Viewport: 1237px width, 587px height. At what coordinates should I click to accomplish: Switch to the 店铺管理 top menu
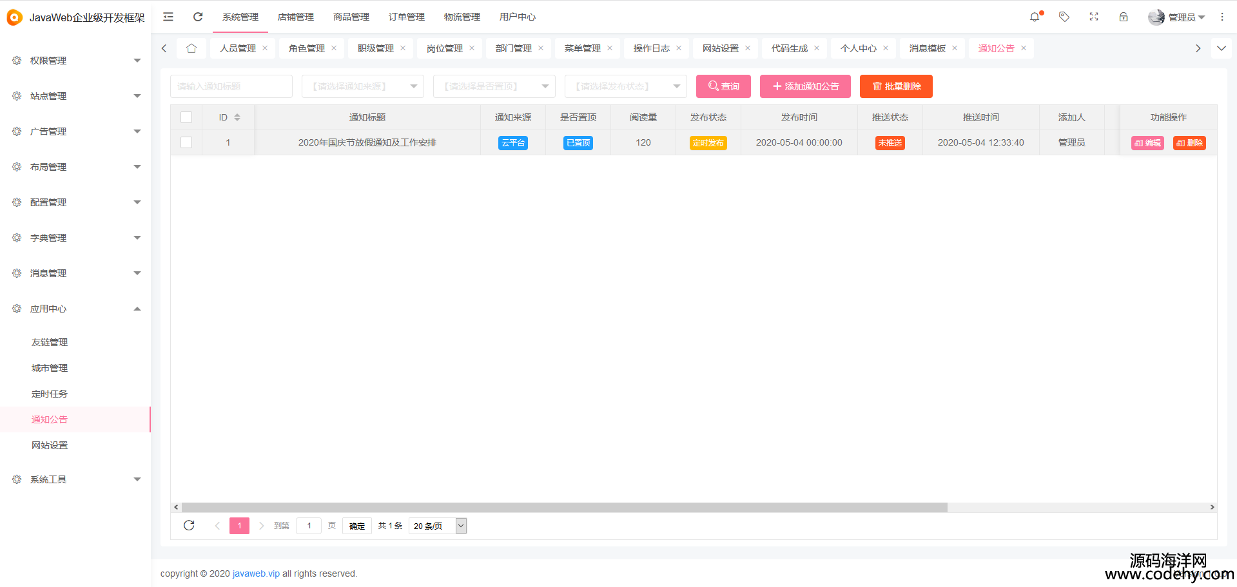(295, 17)
